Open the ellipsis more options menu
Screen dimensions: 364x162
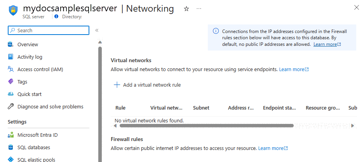[x=199, y=9]
